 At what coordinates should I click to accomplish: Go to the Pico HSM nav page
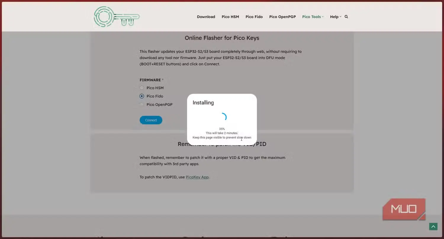click(230, 17)
